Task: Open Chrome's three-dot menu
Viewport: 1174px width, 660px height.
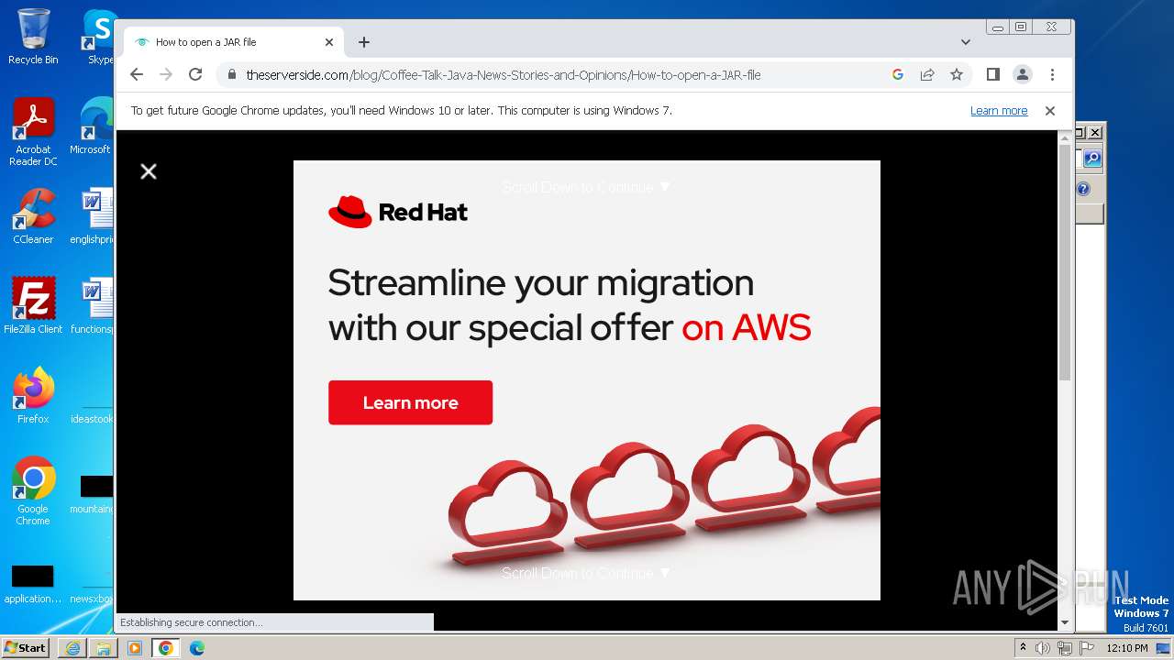Action: [x=1052, y=75]
